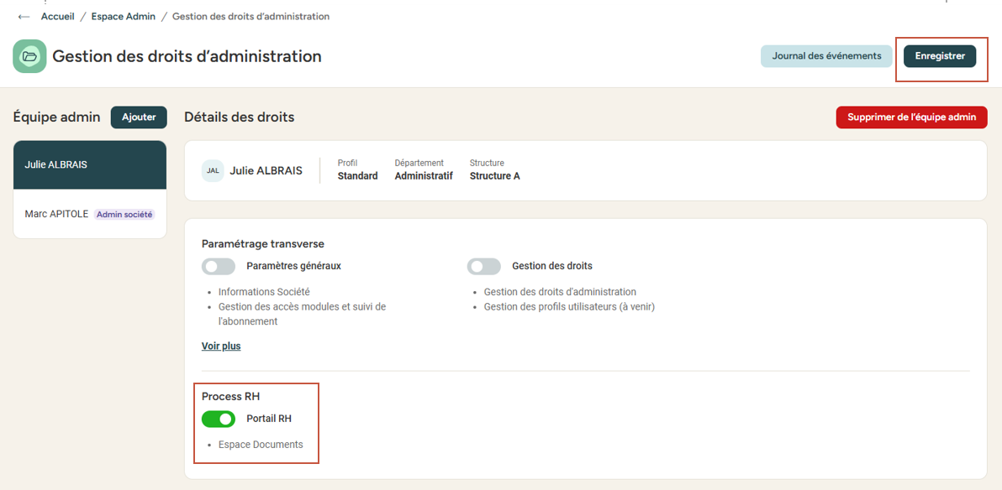Open Espace Admin from the breadcrumb

pyautogui.click(x=124, y=17)
